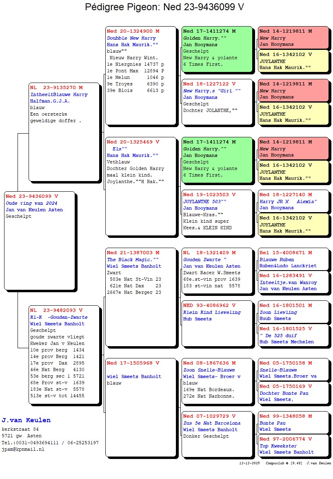Image resolution: width=333 pixels, height=479 pixels.
Task: Click the owner name "J.van Keulen" heading
Action: 26,420
